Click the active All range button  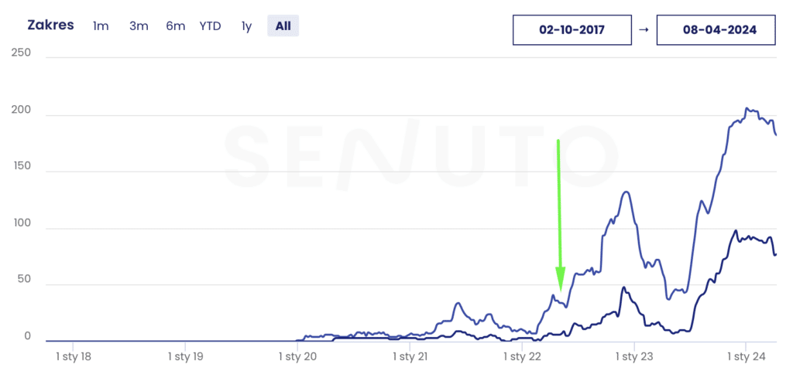[x=283, y=26]
